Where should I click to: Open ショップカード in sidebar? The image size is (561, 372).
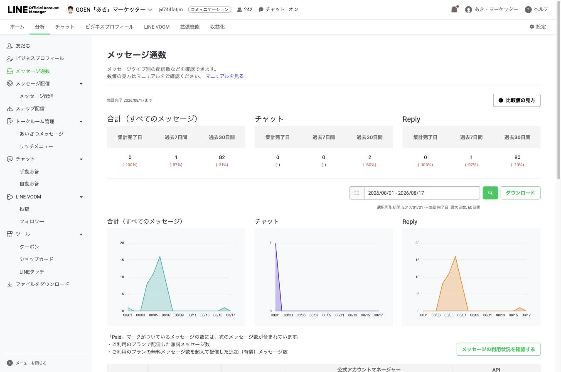tap(36, 259)
